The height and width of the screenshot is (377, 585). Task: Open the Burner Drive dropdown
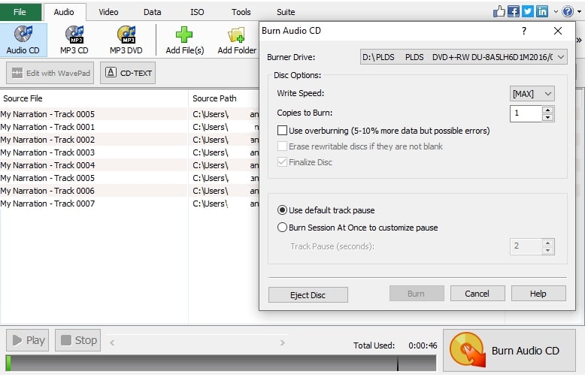tap(464, 57)
